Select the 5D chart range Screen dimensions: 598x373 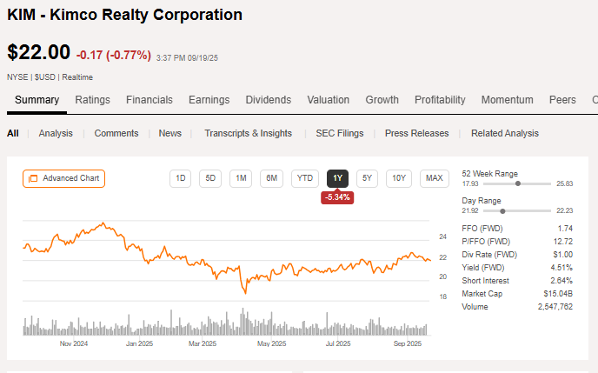210,178
